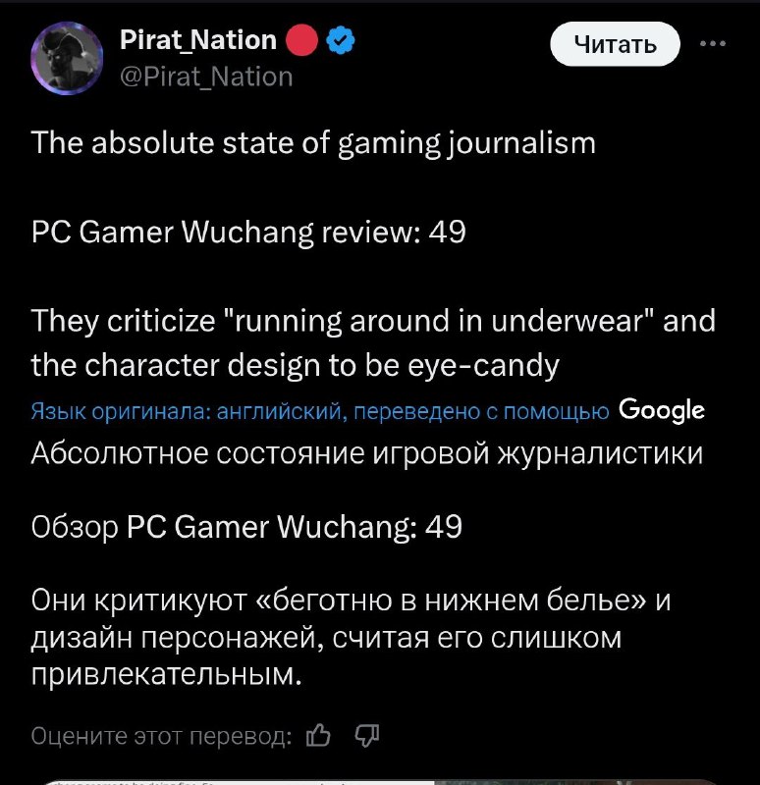This screenshot has height=785, width=760.
Task: Click the 'The absolute state of gaming journalism' line
Action: coord(313,143)
